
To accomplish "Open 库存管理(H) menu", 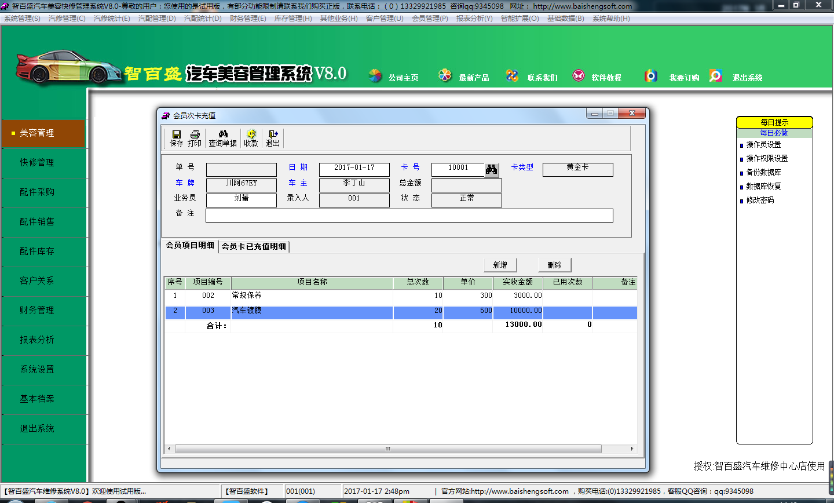I will pos(293,19).
